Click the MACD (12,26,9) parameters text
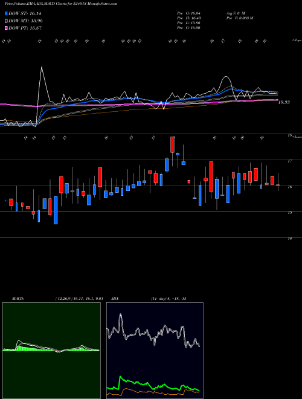The height and width of the screenshot is (399, 302). point(79,299)
